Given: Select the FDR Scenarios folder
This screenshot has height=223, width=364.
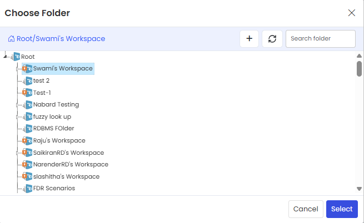Looking at the screenshot, I should tap(54, 188).
